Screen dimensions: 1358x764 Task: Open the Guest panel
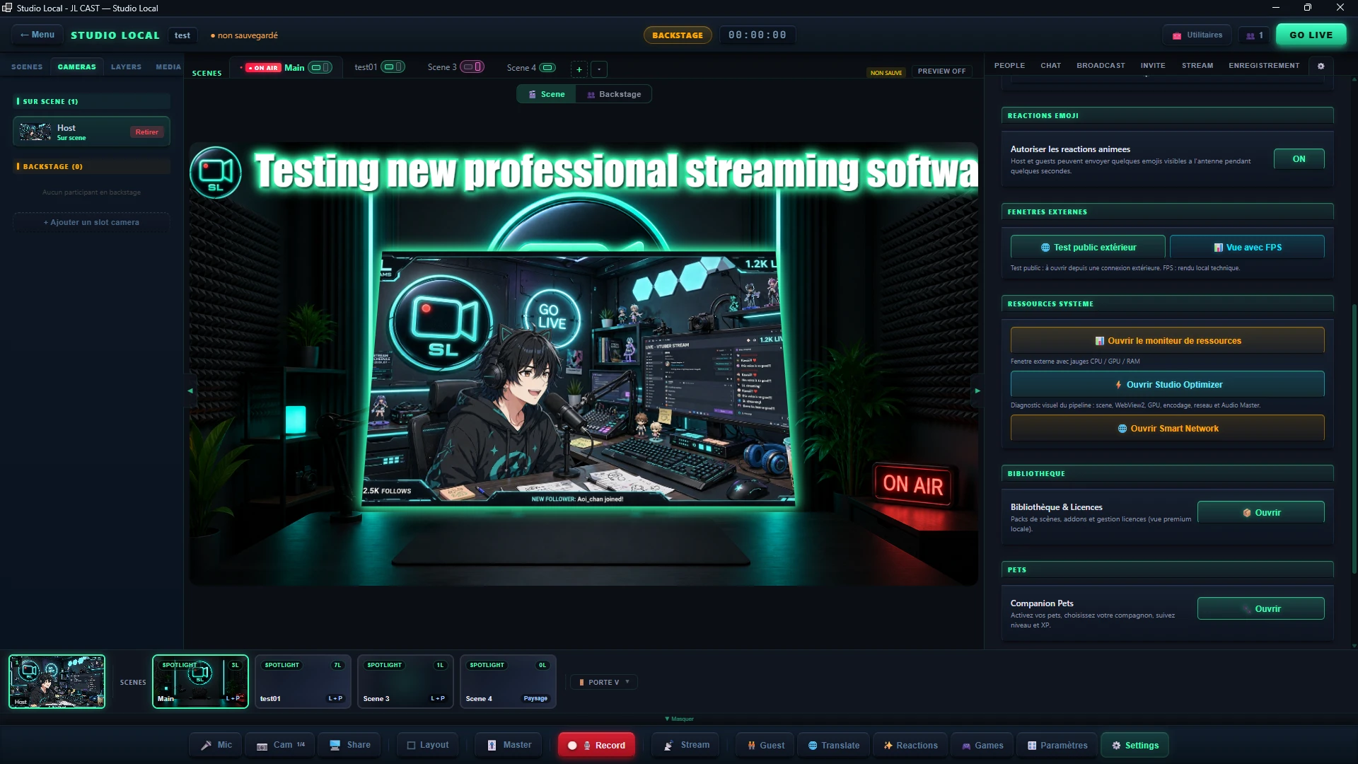tap(766, 745)
